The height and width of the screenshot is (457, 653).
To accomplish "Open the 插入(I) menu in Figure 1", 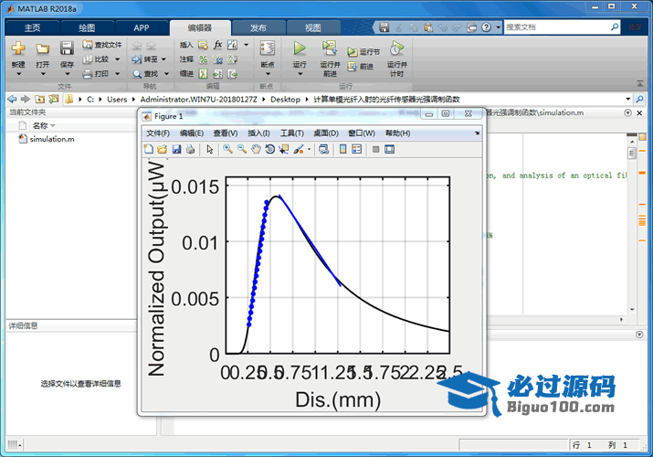I will (x=258, y=133).
